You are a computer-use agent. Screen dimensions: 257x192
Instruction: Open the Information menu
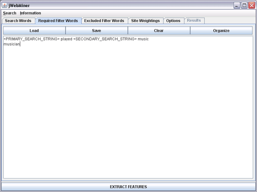point(30,13)
